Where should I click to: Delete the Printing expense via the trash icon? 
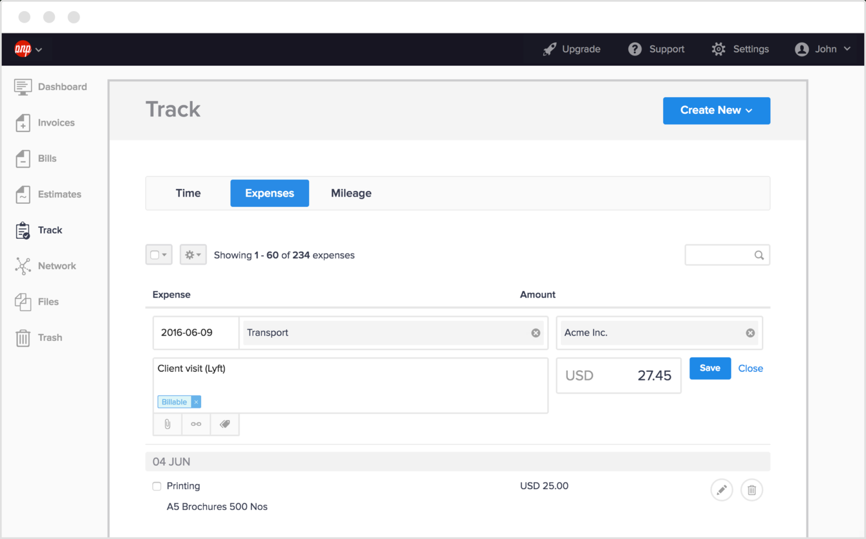(752, 490)
